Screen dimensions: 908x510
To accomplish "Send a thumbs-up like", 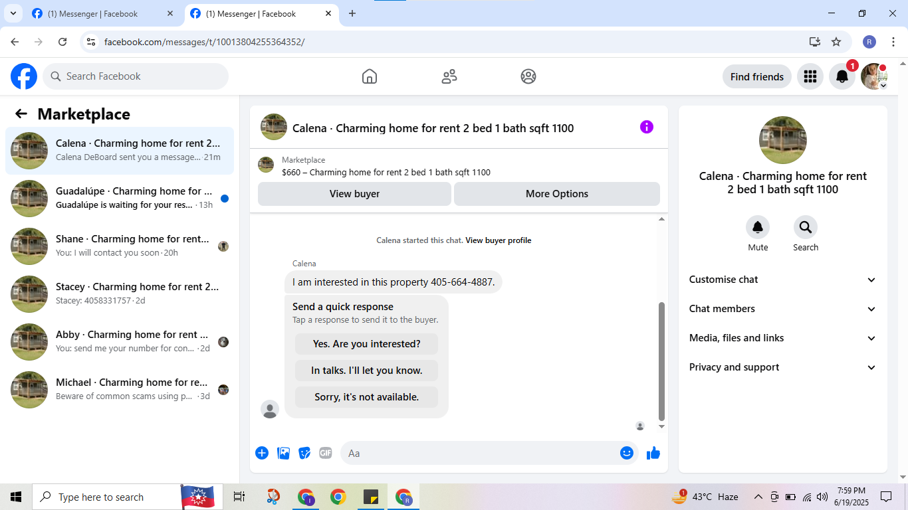I will 653,453.
